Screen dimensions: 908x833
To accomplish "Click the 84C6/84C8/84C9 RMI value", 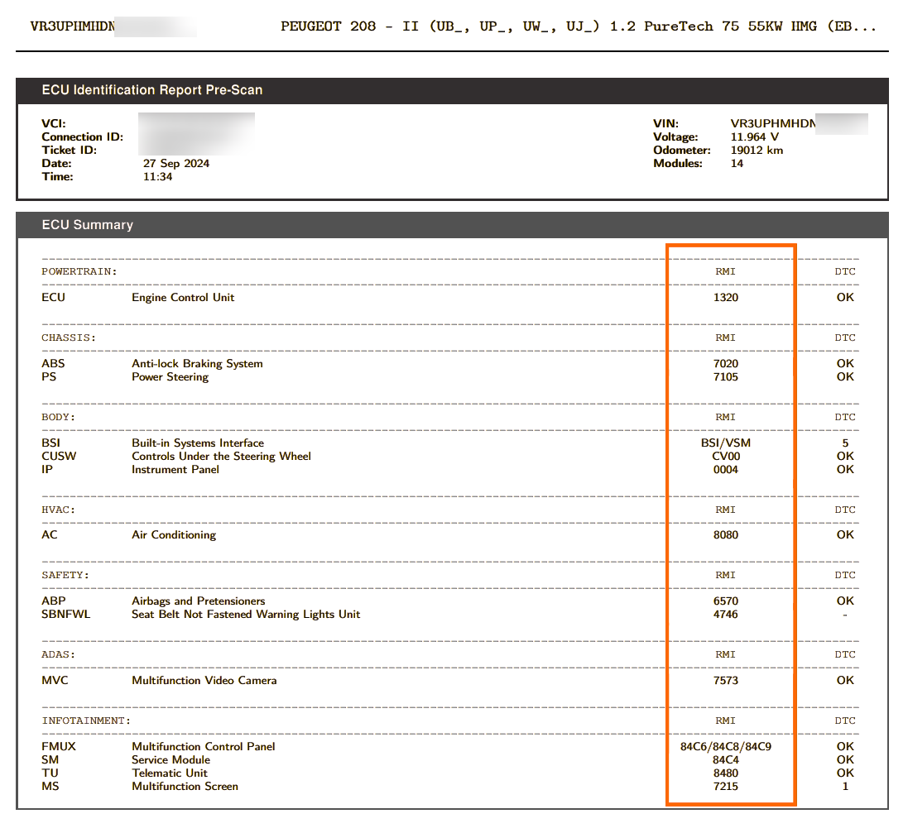I will coord(726,747).
